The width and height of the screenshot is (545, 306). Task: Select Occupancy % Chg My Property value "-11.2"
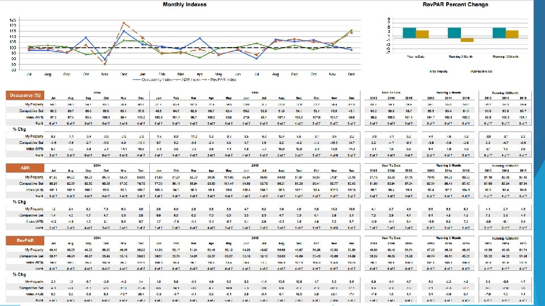click(194, 137)
